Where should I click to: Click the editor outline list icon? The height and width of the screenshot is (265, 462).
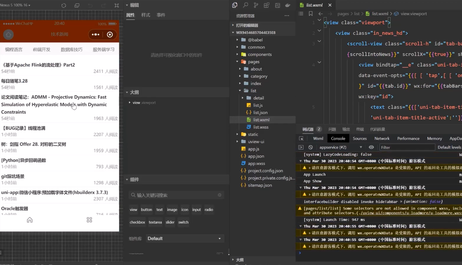click(301, 14)
